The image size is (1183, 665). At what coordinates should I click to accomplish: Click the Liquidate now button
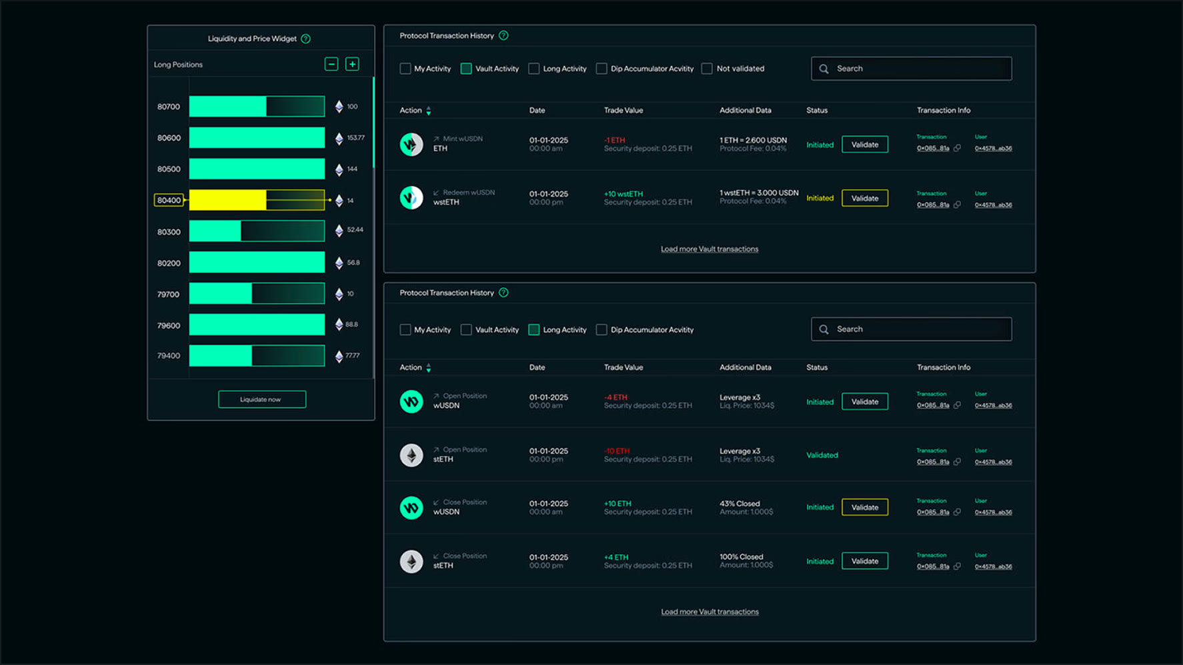coord(262,399)
